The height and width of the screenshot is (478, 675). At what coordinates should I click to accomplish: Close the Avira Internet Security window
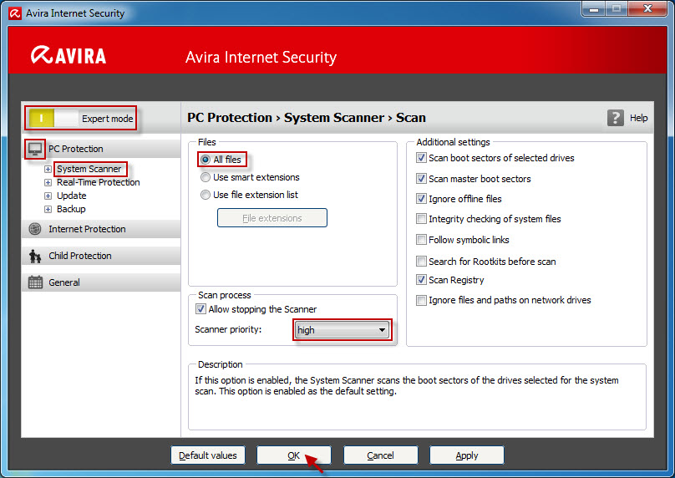pyautogui.click(x=647, y=8)
